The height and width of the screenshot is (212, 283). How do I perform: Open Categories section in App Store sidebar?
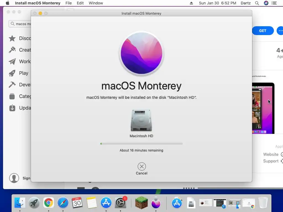pos(20,96)
